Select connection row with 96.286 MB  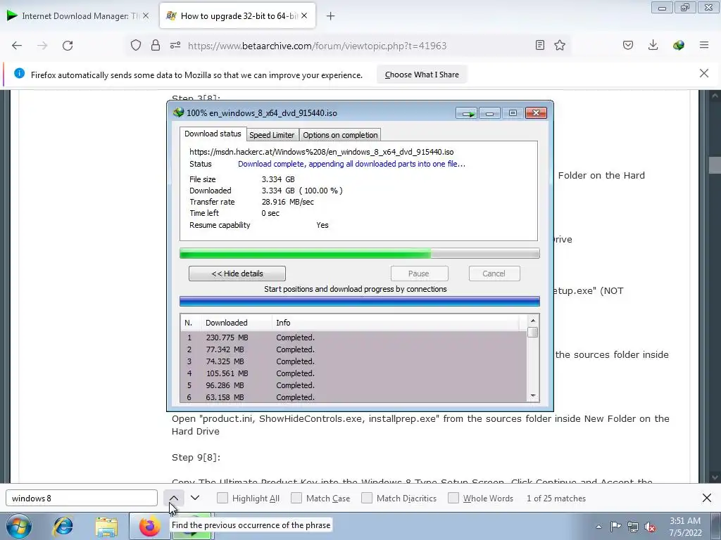click(x=353, y=385)
